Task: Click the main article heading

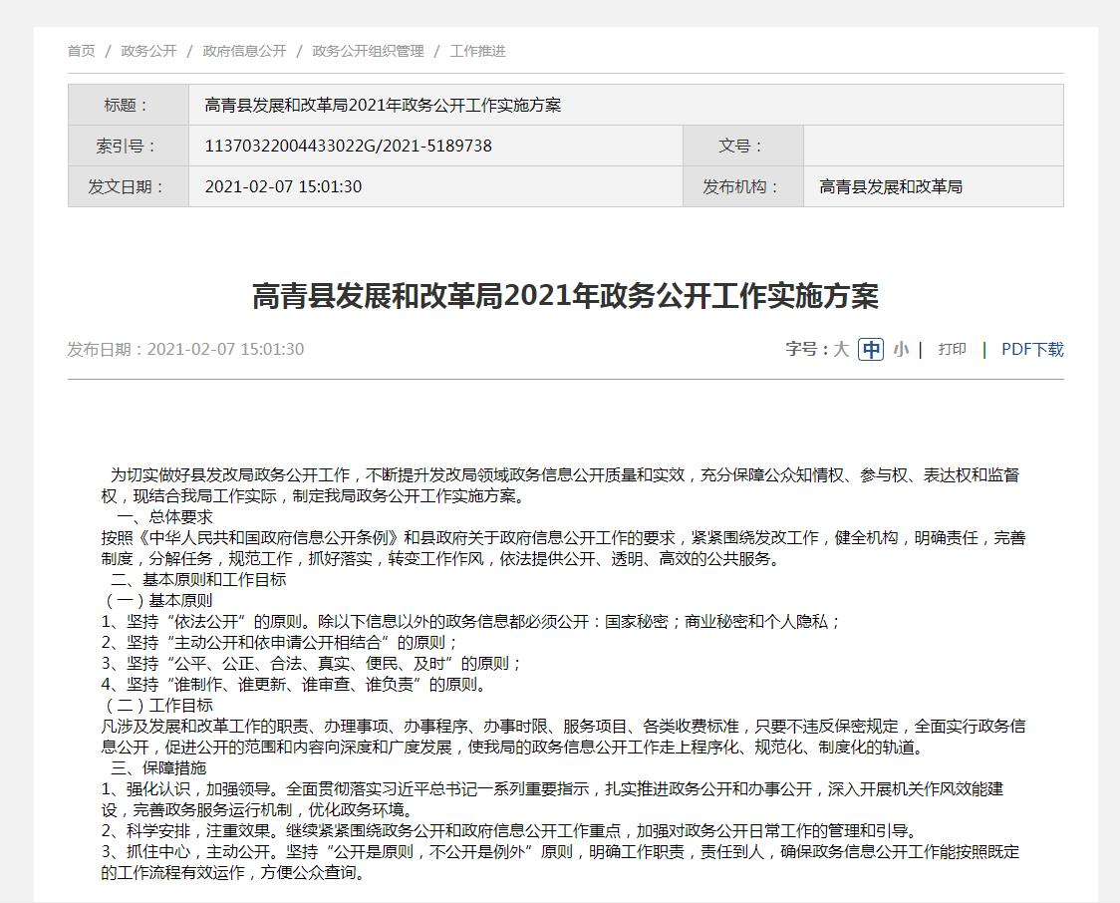Action: point(565,296)
